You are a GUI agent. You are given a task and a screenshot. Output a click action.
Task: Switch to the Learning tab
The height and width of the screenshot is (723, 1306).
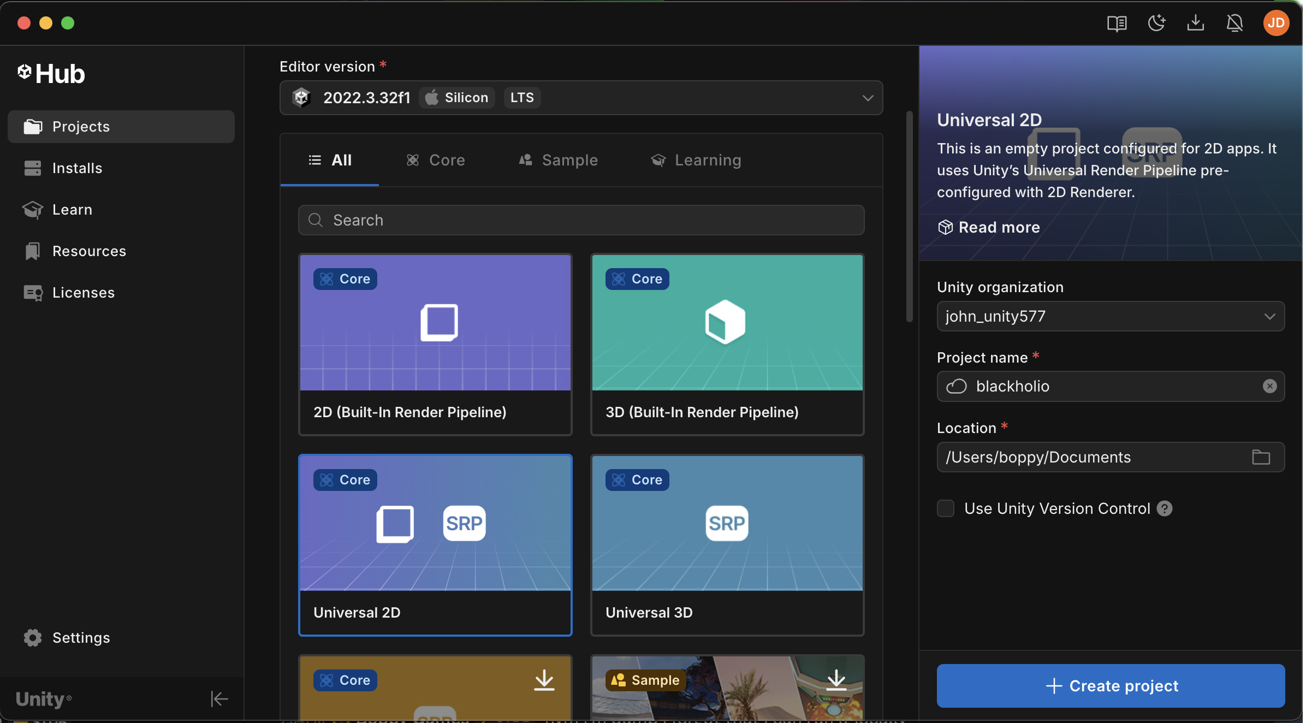coord(696,160)
